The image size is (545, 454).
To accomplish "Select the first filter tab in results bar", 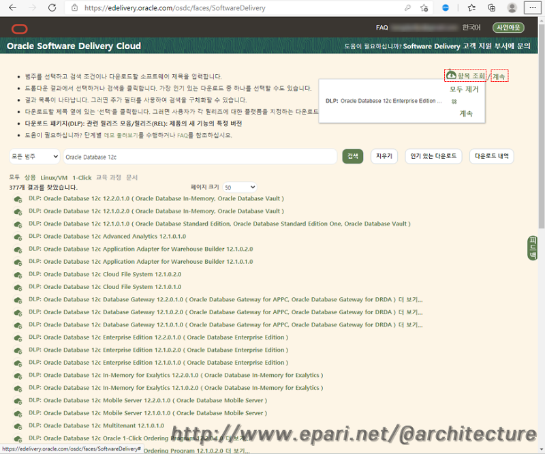I will (14, 178).
